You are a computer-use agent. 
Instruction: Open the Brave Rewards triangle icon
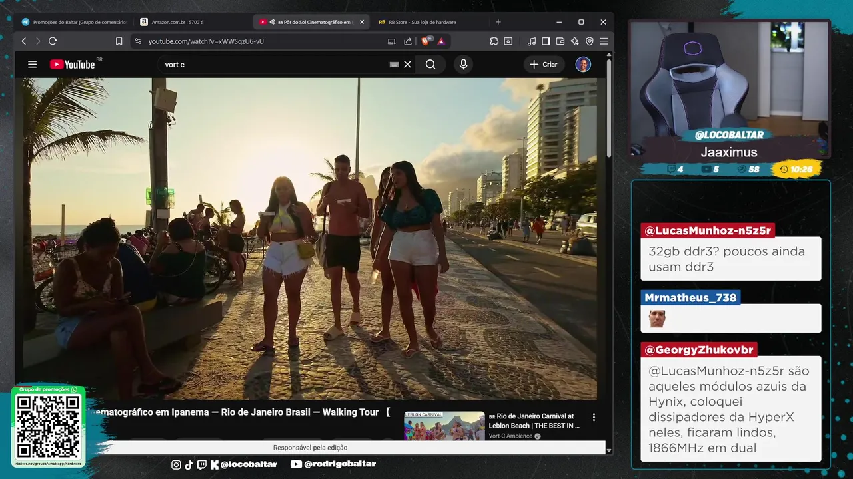441,41
